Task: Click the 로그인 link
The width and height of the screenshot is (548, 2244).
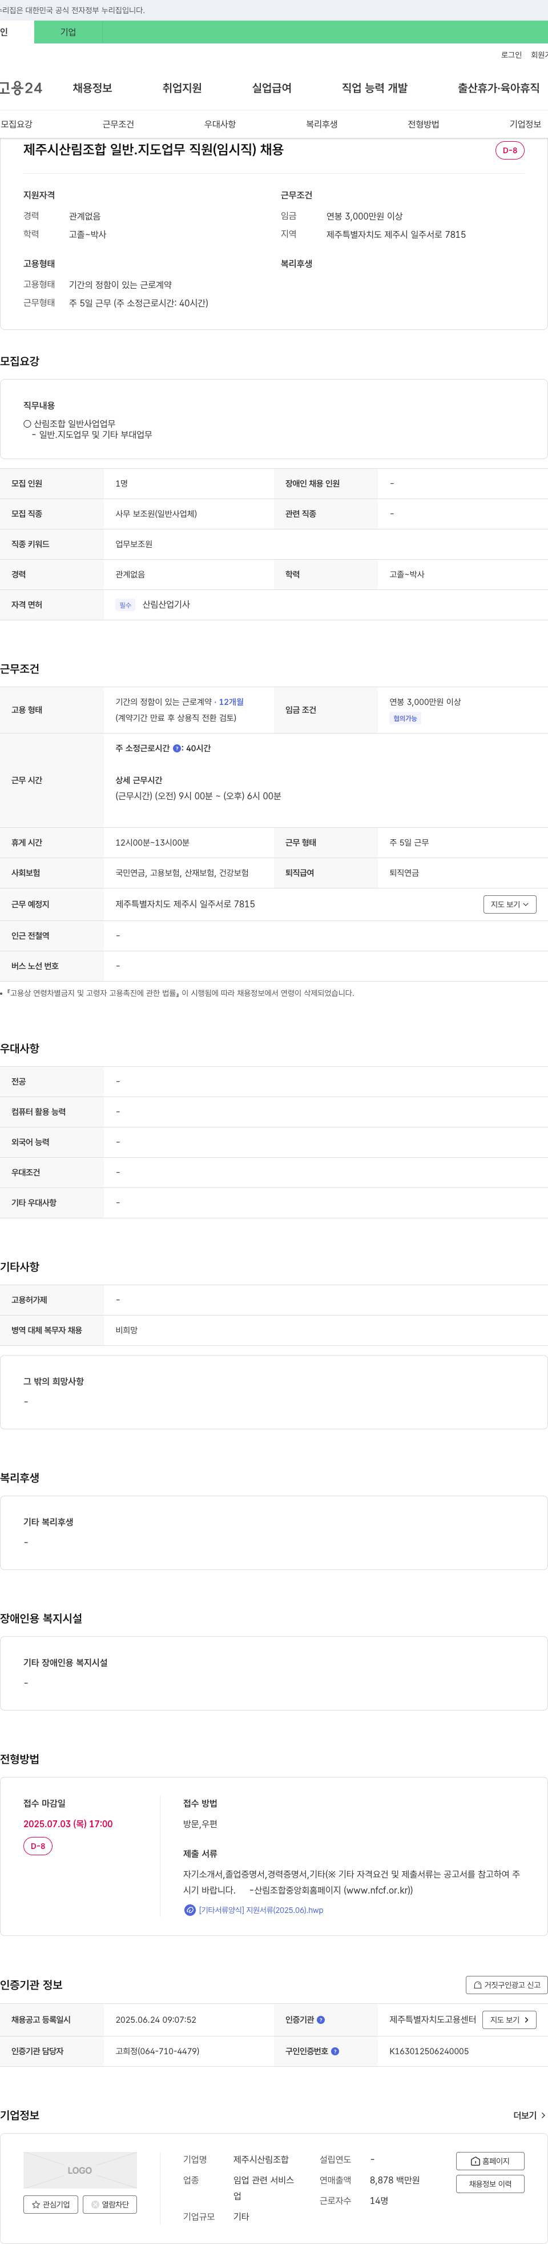Action: (511, 55)
